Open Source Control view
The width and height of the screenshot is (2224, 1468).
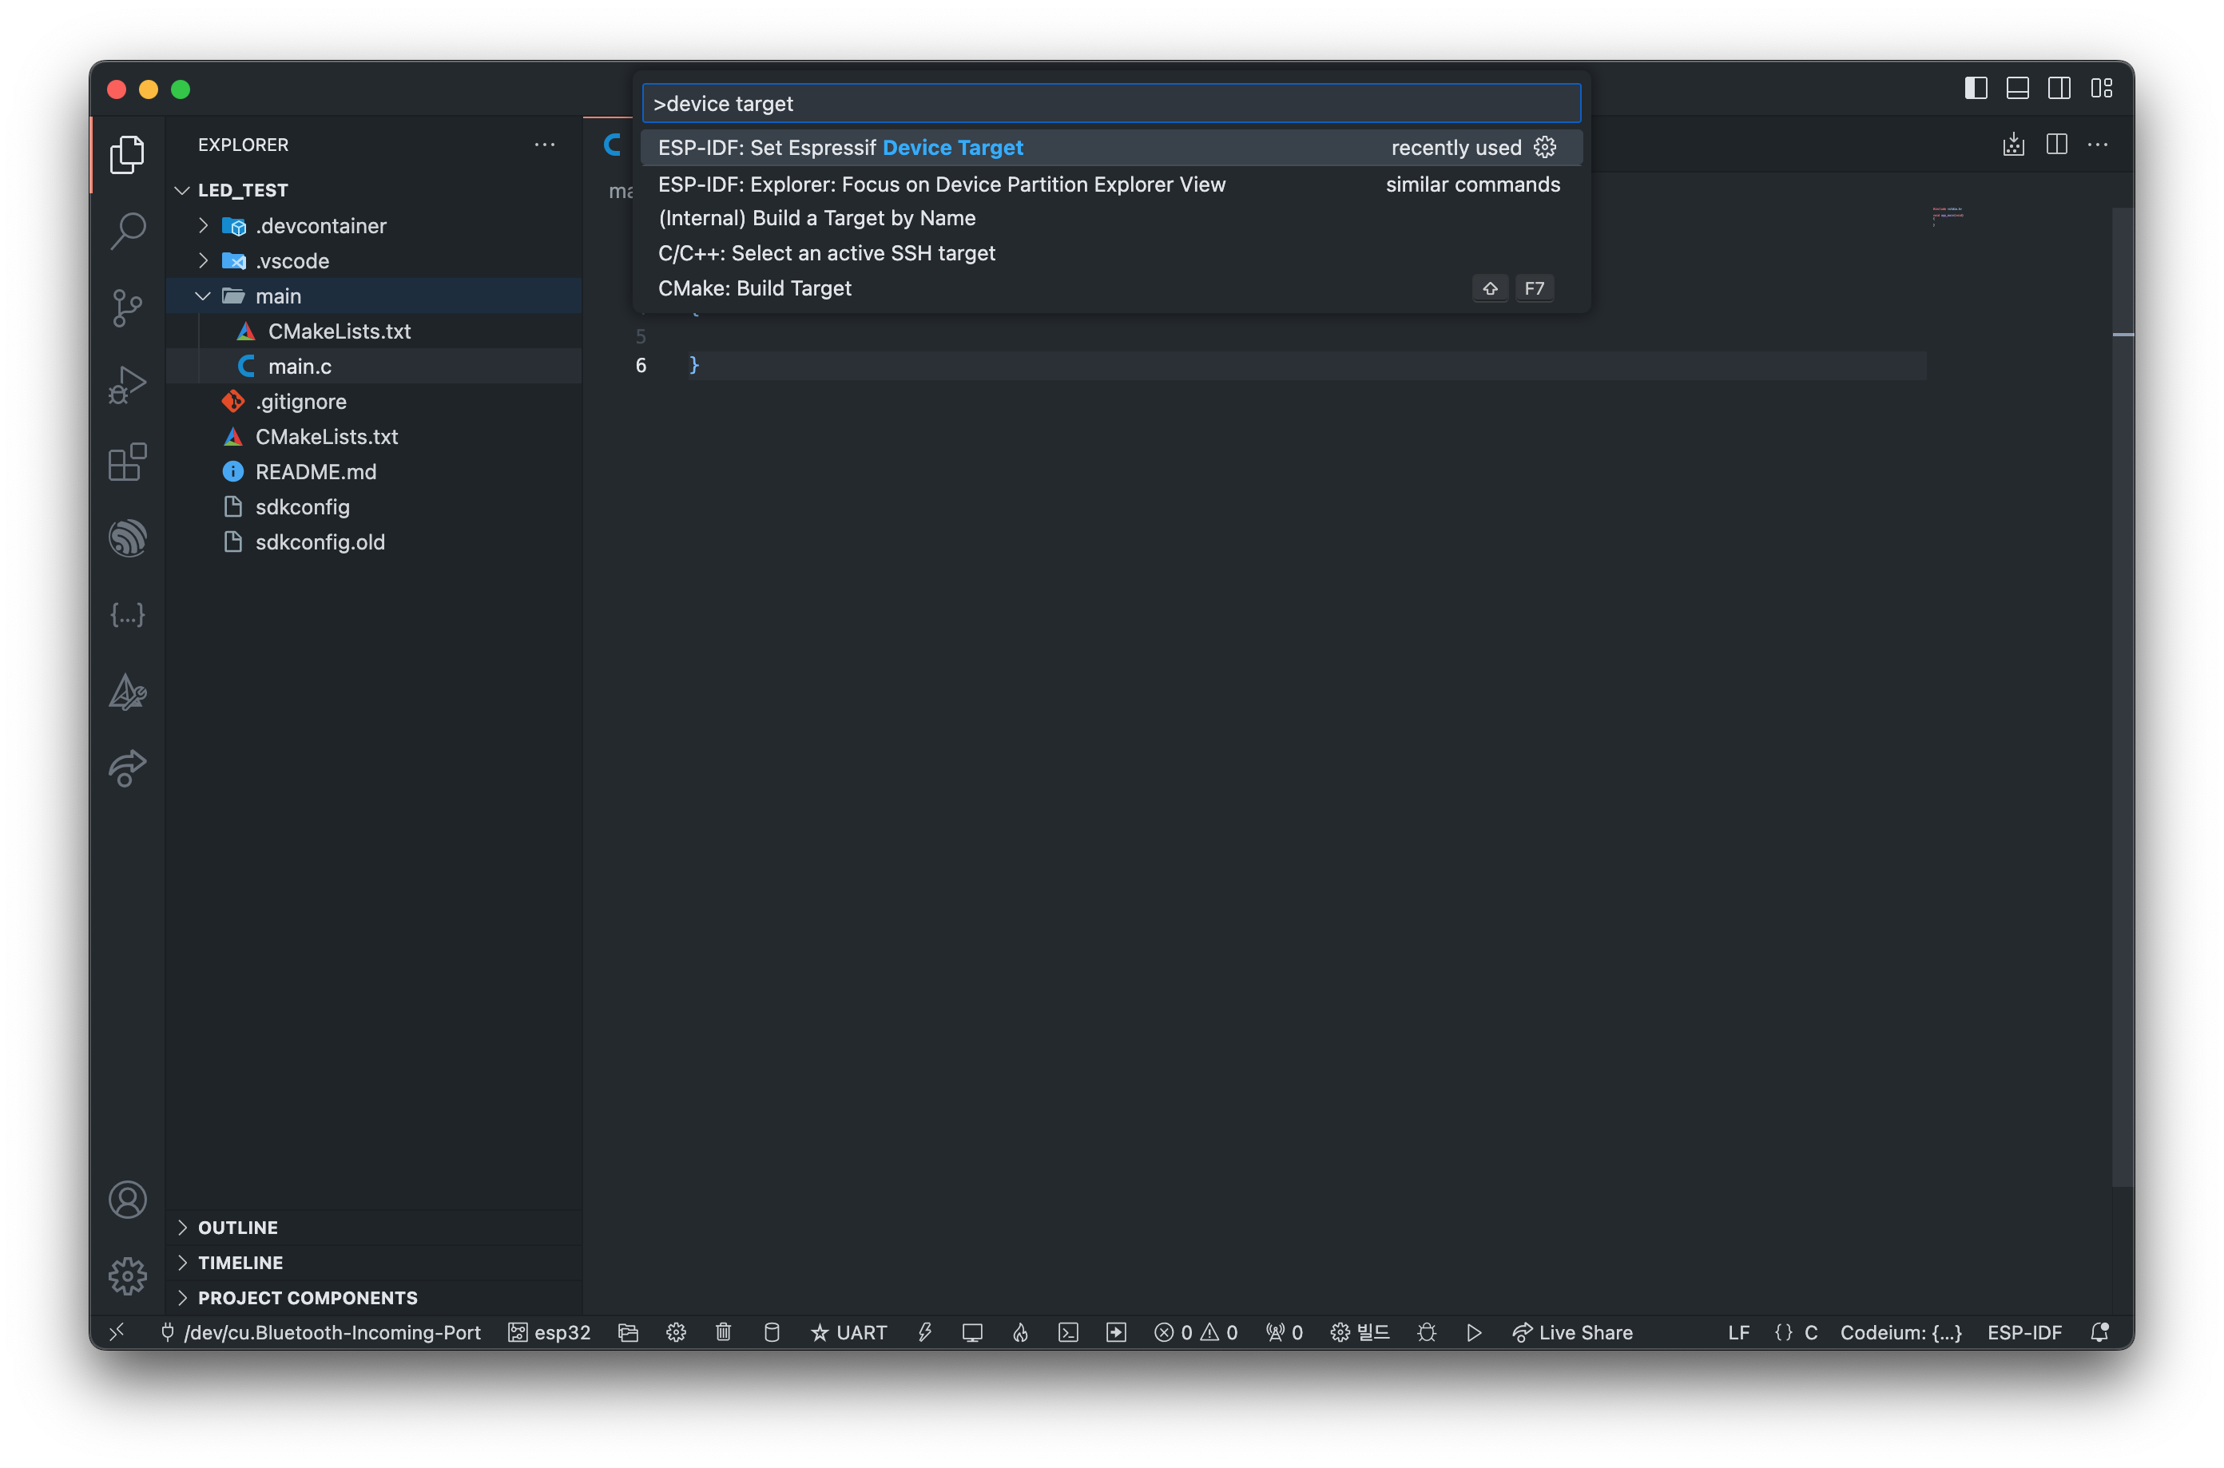[x=127, y=307]
